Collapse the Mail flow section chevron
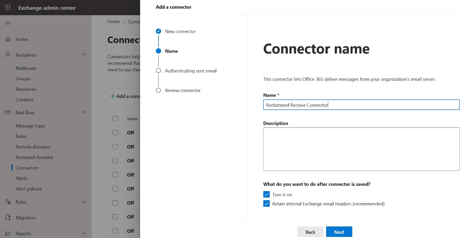 [x=84, y=112]
